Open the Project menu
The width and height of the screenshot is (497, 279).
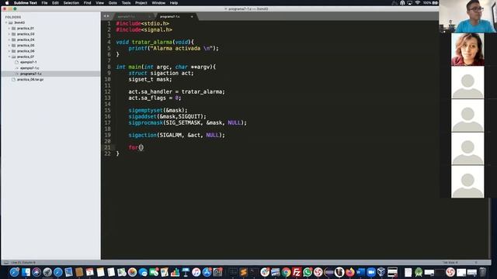141,3
